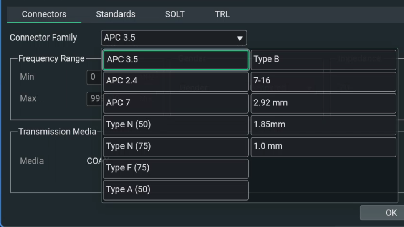Open the SOLT tab

click(x=175, y=14)
